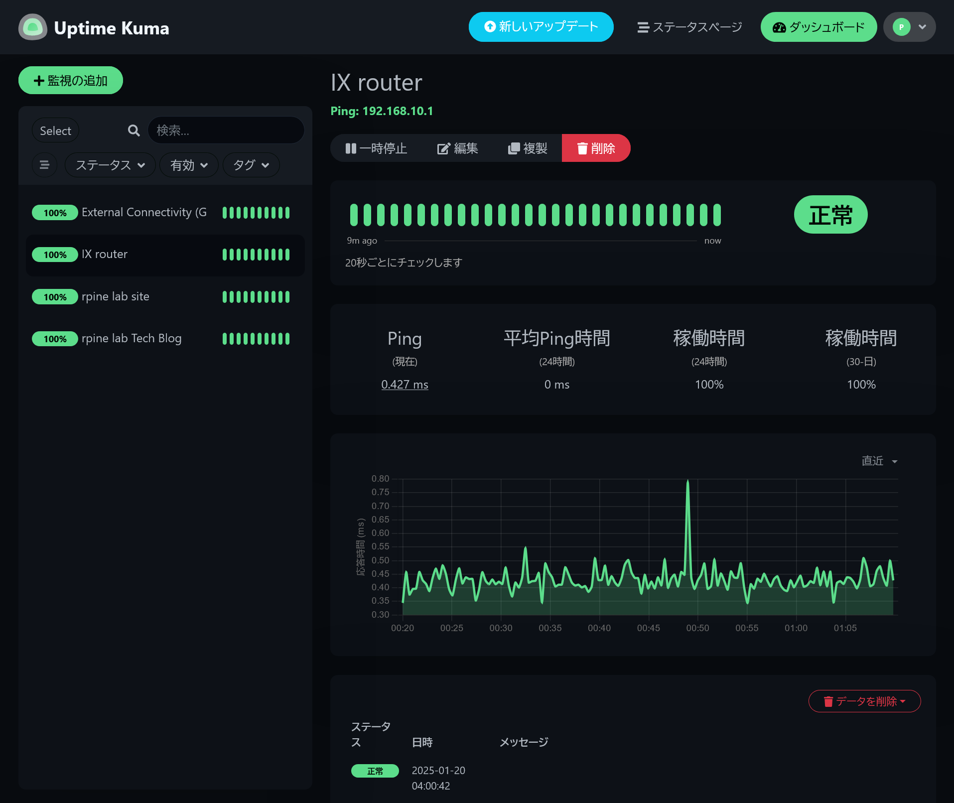Click the pencil icon on 編集 button

pyautogui.click(x=443, y=148)
